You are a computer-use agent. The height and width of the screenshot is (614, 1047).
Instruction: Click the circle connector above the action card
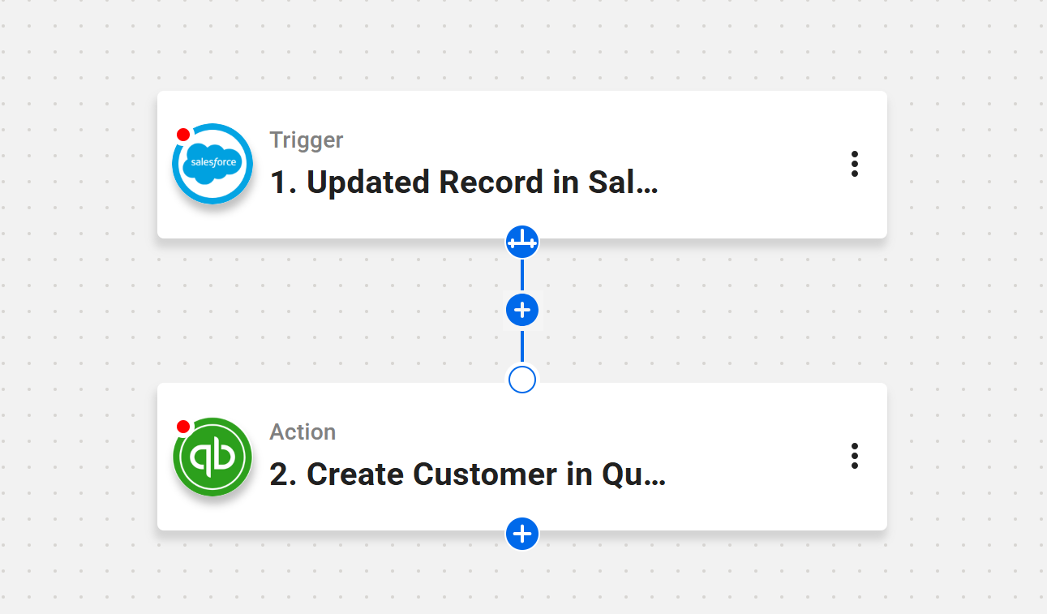(522, 379)
